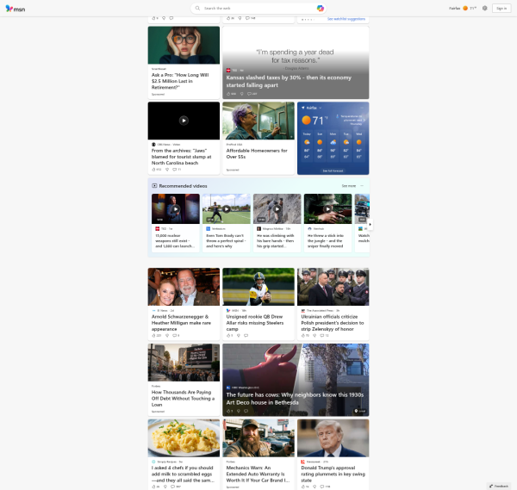Play the nuclear weapons TED video
The height and width of the screenshot is (490, 517).
tap(176, 209)
